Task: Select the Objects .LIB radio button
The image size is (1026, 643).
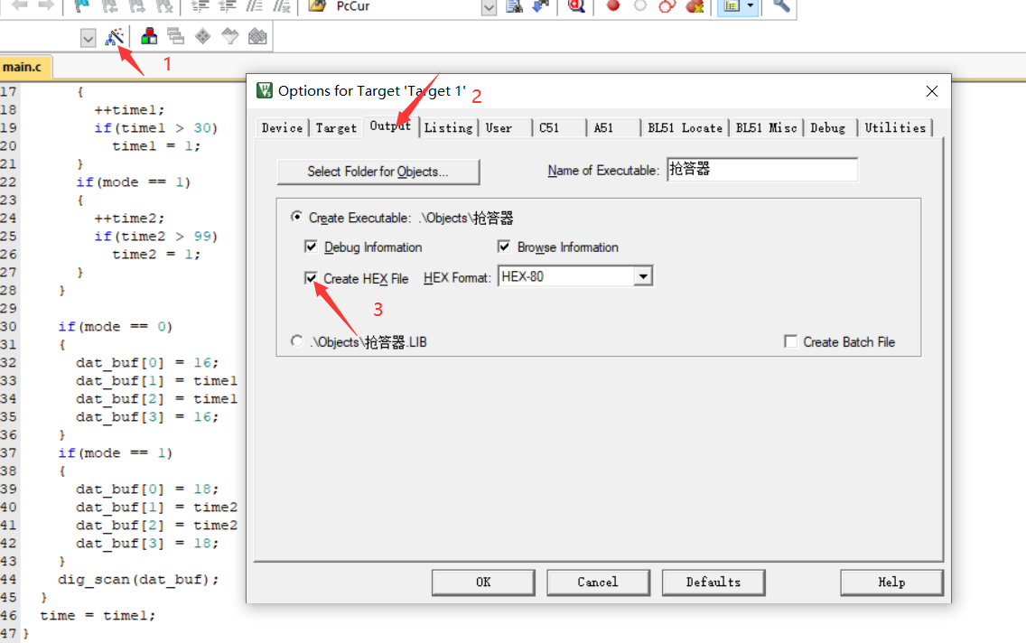Action: point(297,340)
